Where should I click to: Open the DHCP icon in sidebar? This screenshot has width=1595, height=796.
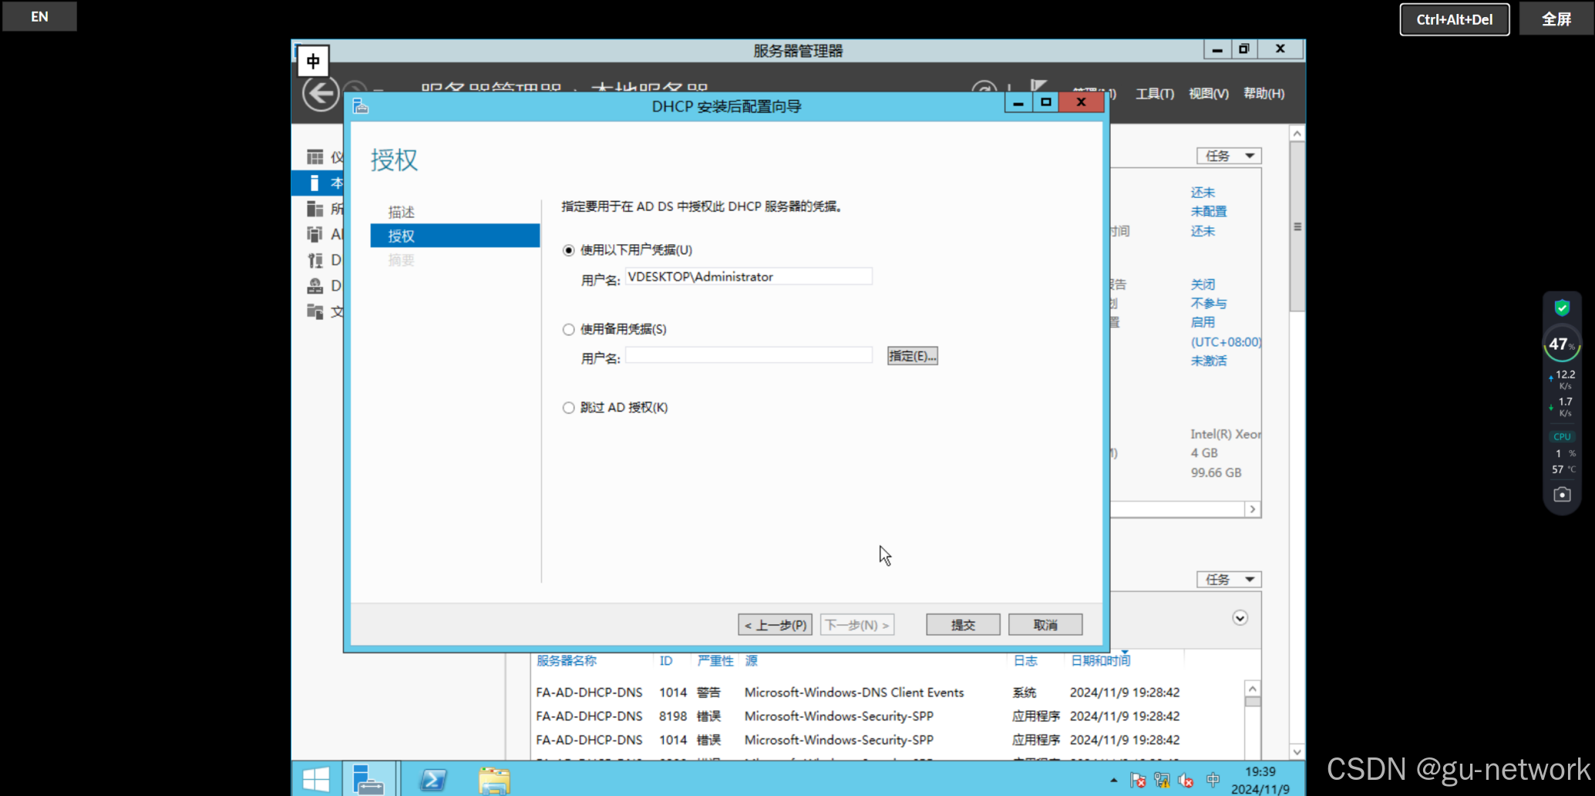(315, 260)
